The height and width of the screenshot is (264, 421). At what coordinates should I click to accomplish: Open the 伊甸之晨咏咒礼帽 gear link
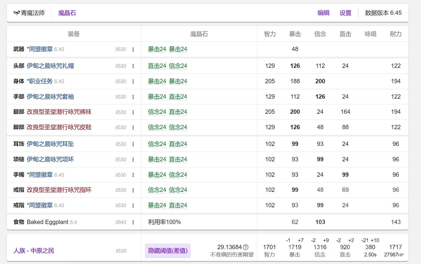tap(50, 66)
